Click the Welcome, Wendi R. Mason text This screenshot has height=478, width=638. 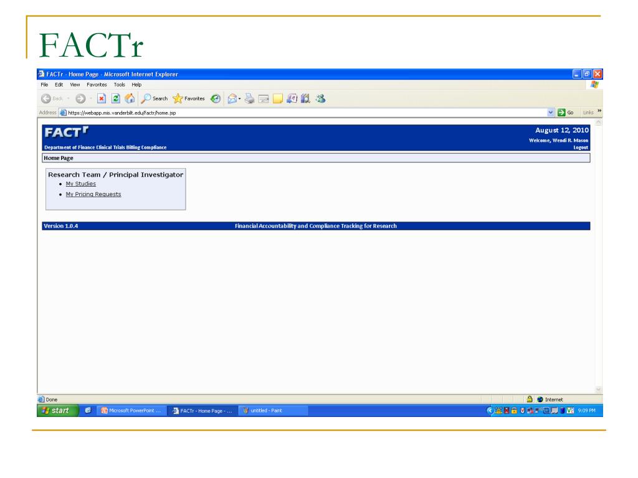tap(559, 140)
